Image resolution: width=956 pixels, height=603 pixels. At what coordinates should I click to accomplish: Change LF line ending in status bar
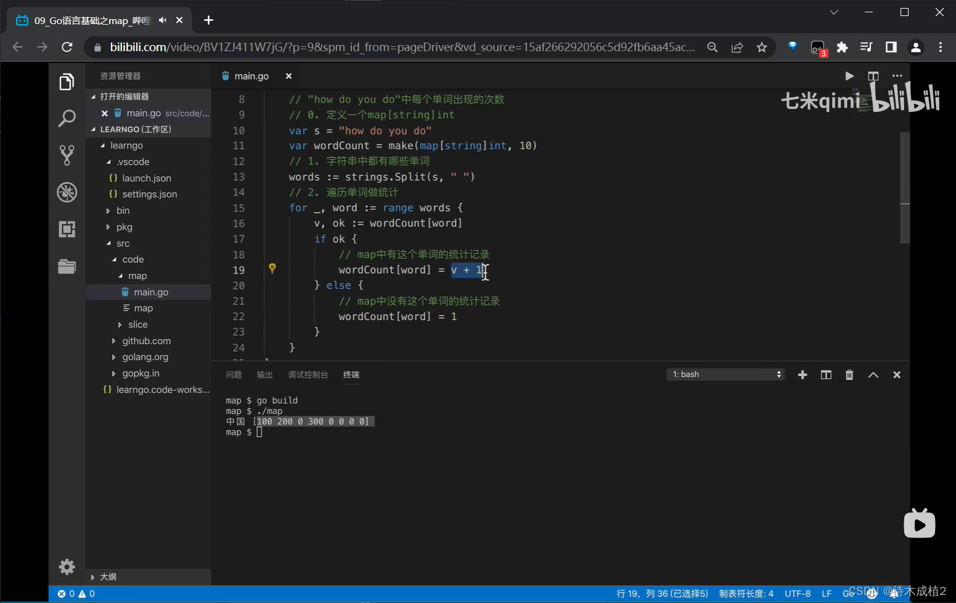pos(827,594)
